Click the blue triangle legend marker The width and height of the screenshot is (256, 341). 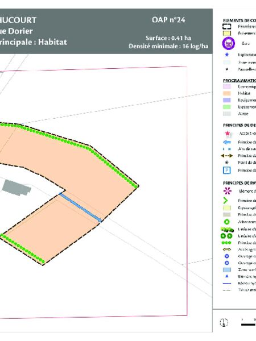226,276
